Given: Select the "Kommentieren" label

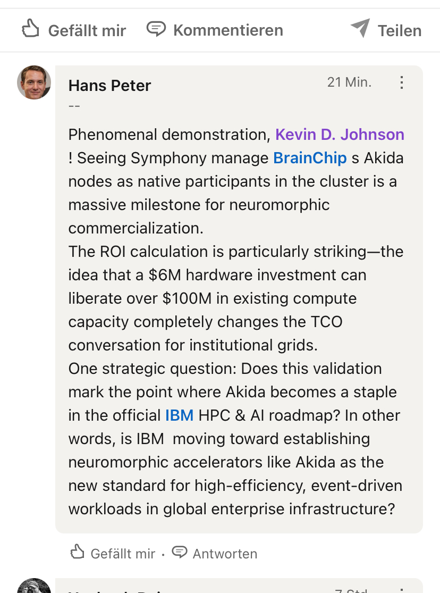Looking at the screenshot, I should (x=228, y=30).
